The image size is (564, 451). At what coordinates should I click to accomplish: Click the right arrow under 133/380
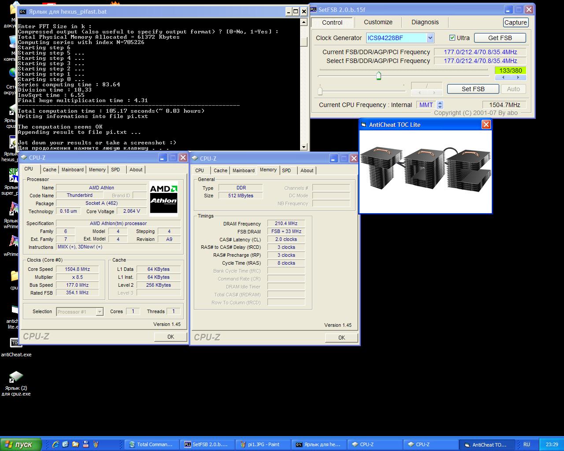click(518, 77)
